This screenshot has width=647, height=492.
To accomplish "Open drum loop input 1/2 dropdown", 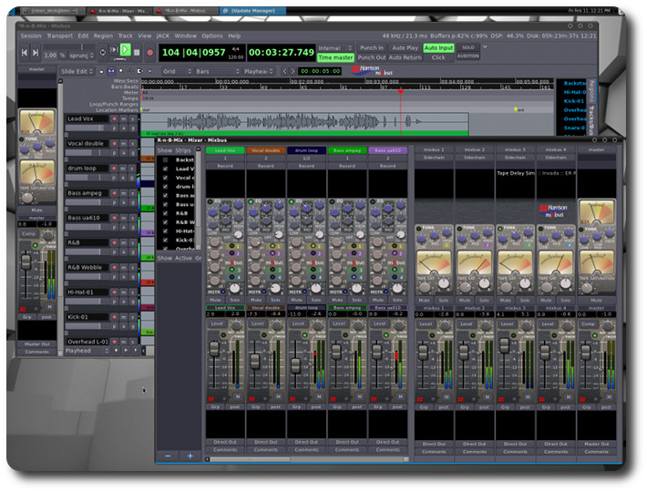I will [306, 158].
